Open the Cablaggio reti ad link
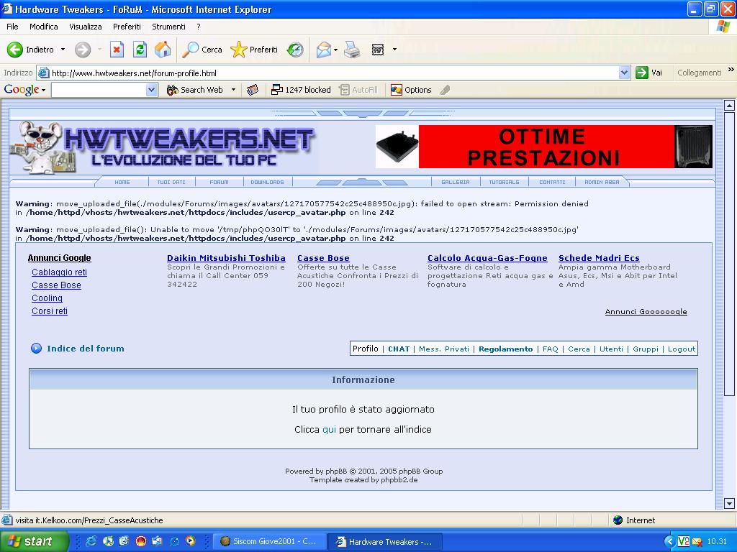737x552 pixels. point(59,272)
